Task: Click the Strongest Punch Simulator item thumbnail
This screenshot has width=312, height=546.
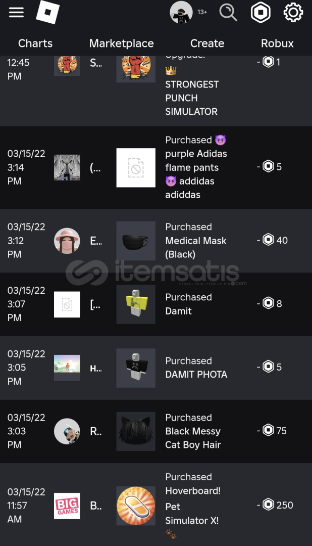Action: pos(136,66)
